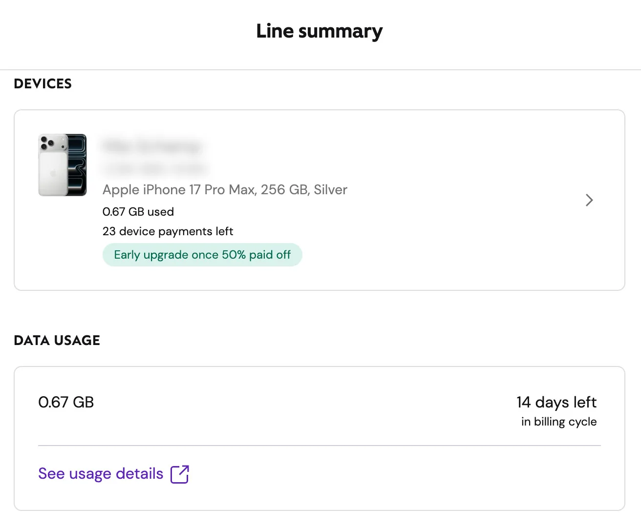Select the 23 device payments left text

point(168,231)
